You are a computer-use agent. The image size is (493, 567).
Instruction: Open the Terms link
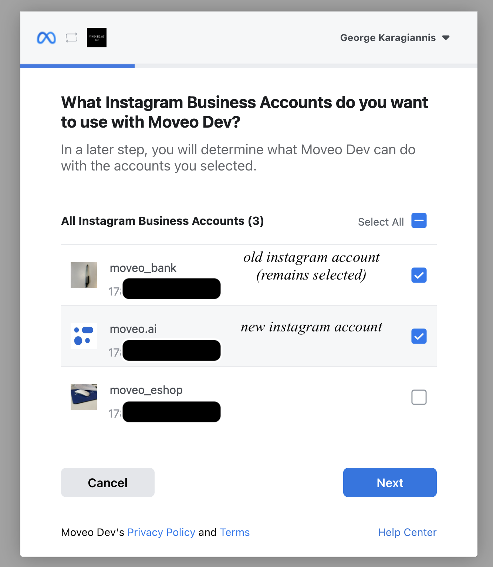(x=235, y=532)
